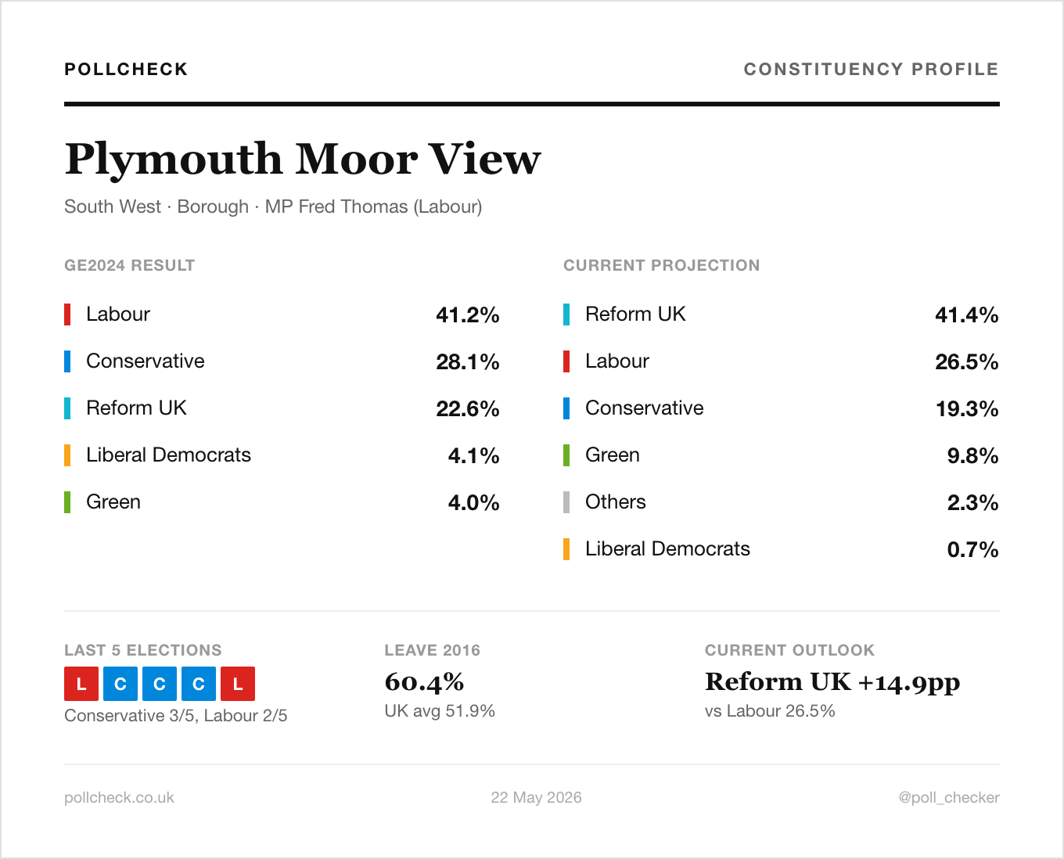Click the grey Others colour bar
The width and height of the screenshot is (1064, 859).
point(566,502)
